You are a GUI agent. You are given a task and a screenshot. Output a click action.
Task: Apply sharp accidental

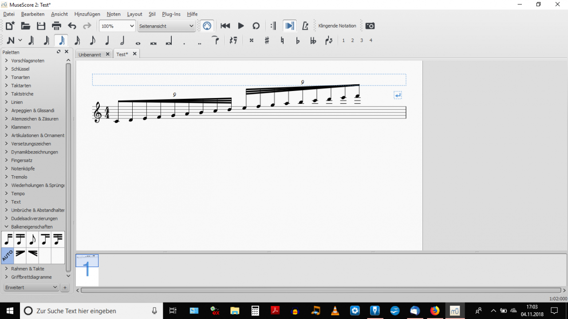[x=267, y=40]
